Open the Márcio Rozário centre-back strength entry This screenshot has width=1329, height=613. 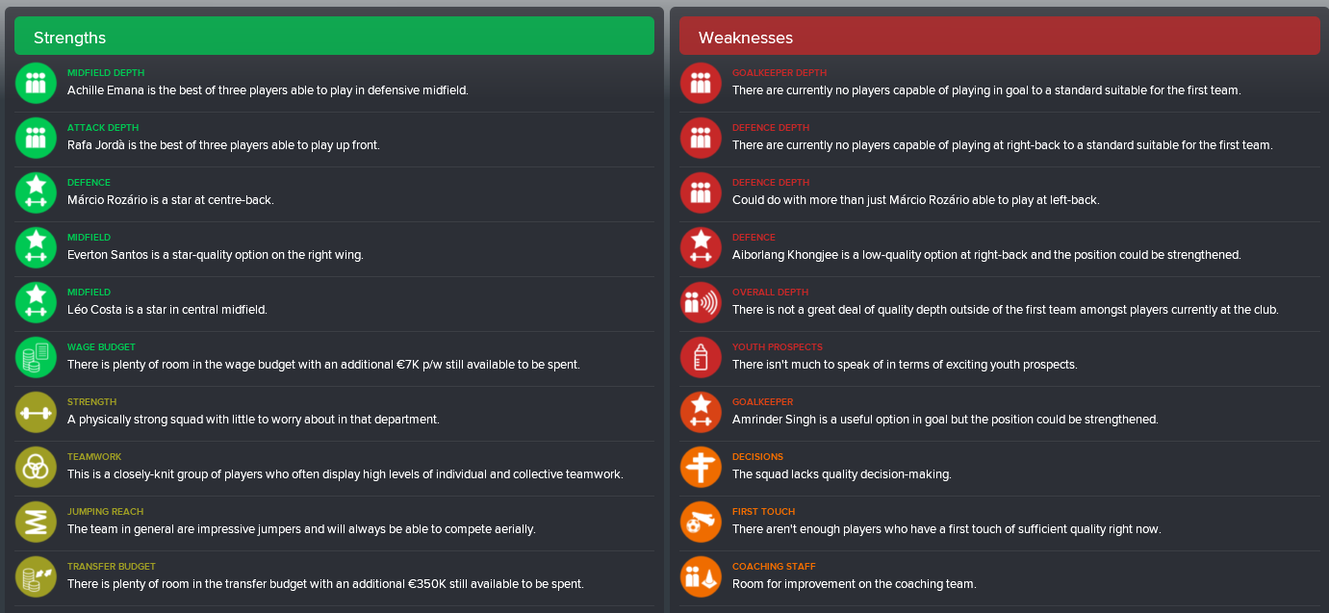(x=334, y=192)
